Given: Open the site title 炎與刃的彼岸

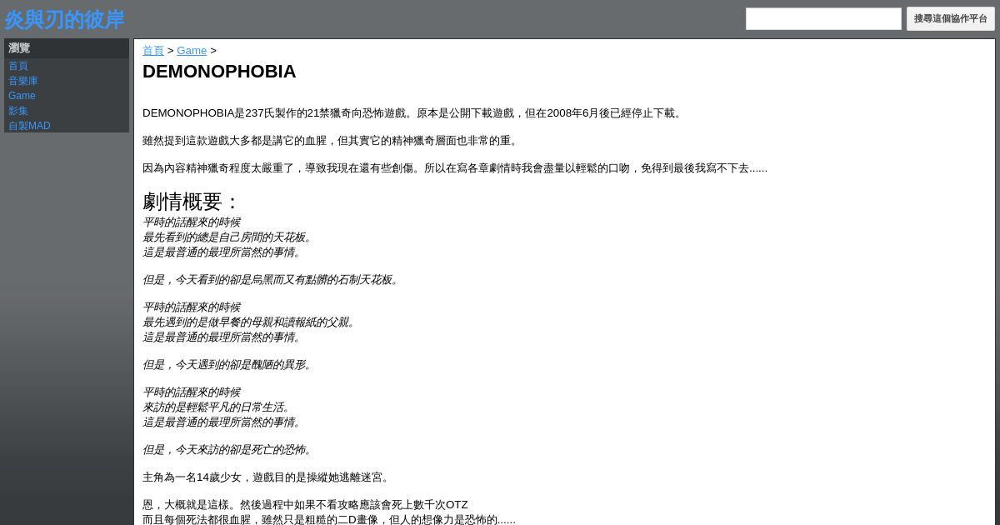Looking at the screenshot, I should [x=64, y=20].
